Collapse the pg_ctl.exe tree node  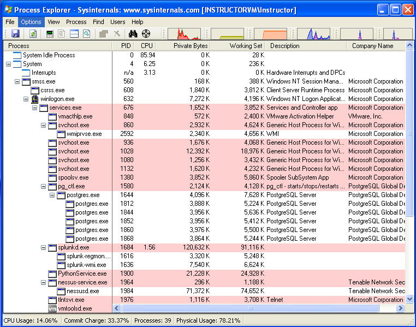coord(44,187)
